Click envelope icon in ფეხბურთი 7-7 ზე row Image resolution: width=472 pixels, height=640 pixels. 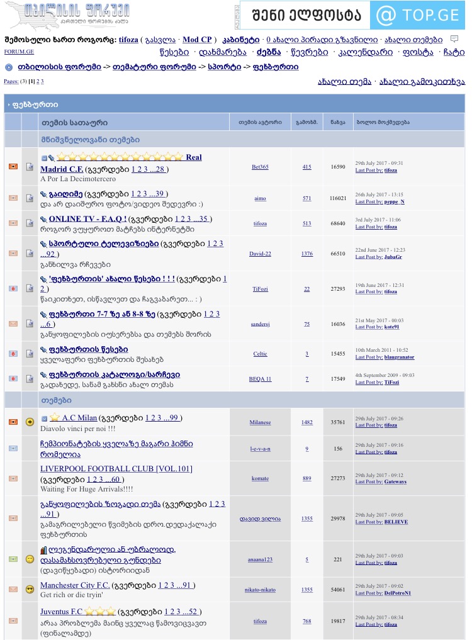pos(13,323)
